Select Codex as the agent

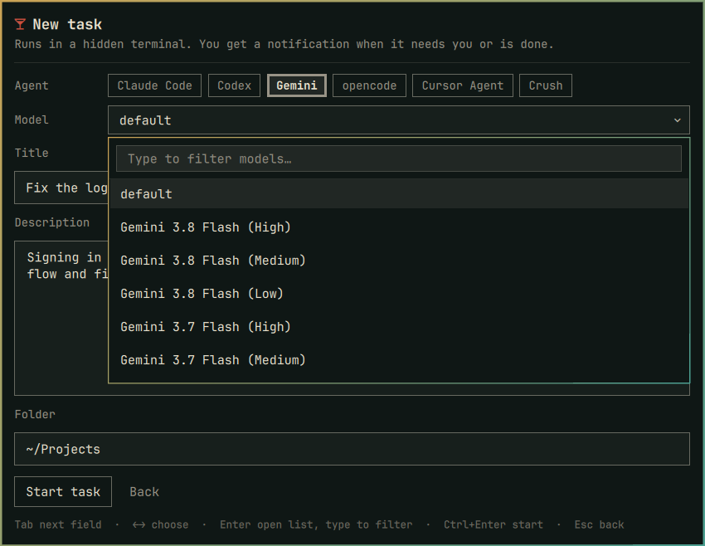pos(234,85)
